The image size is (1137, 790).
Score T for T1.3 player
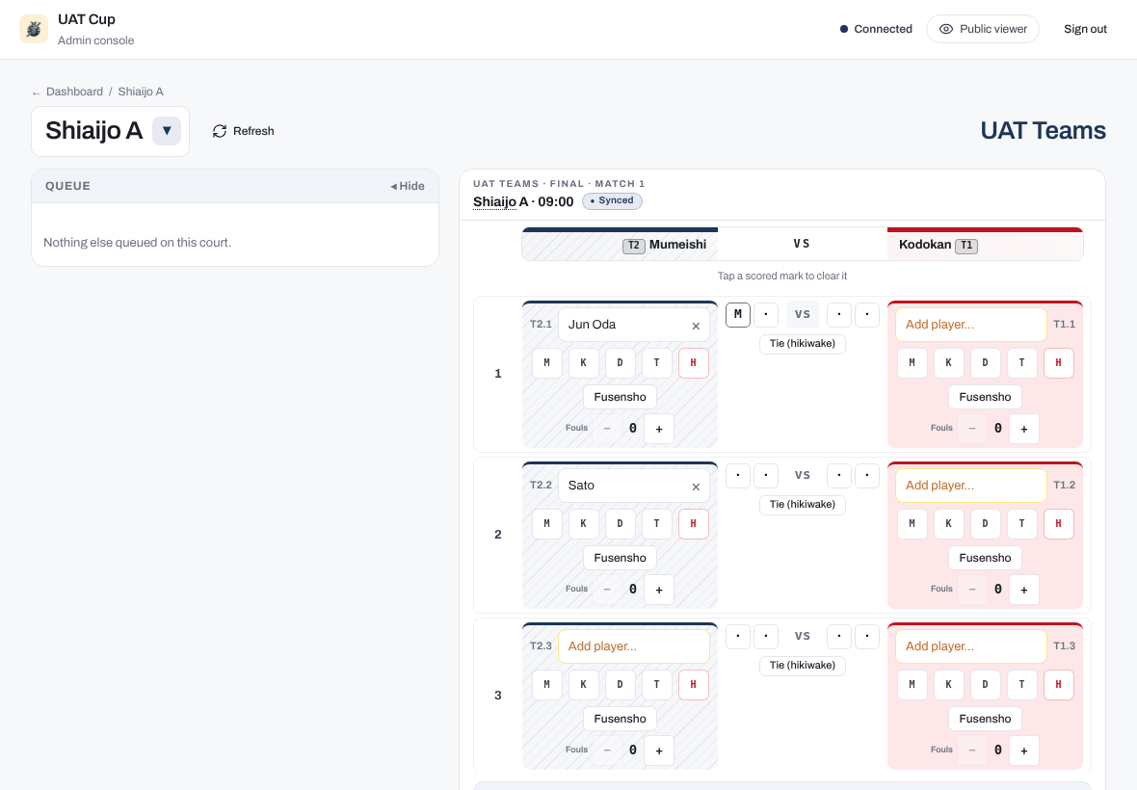coord(1021,685)
